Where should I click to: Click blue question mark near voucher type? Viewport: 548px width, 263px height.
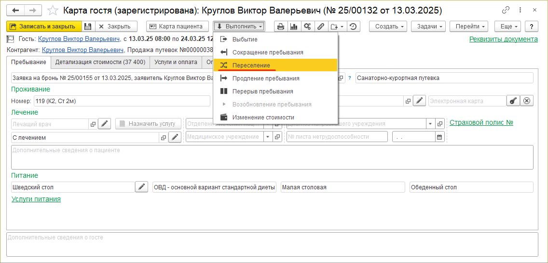tap(349, 78)
